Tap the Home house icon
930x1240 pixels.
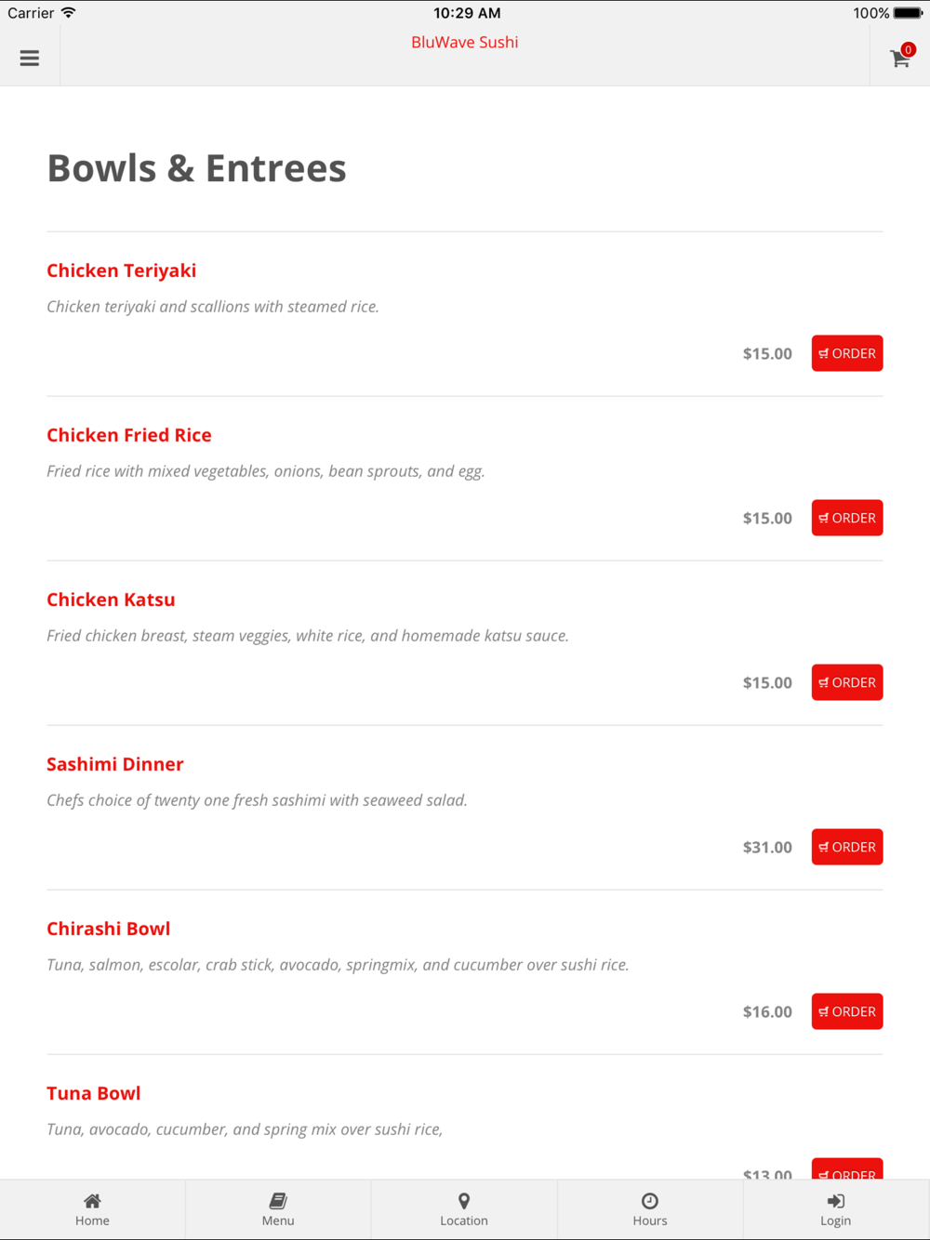pyautogui.click(x=92, y=1201)
